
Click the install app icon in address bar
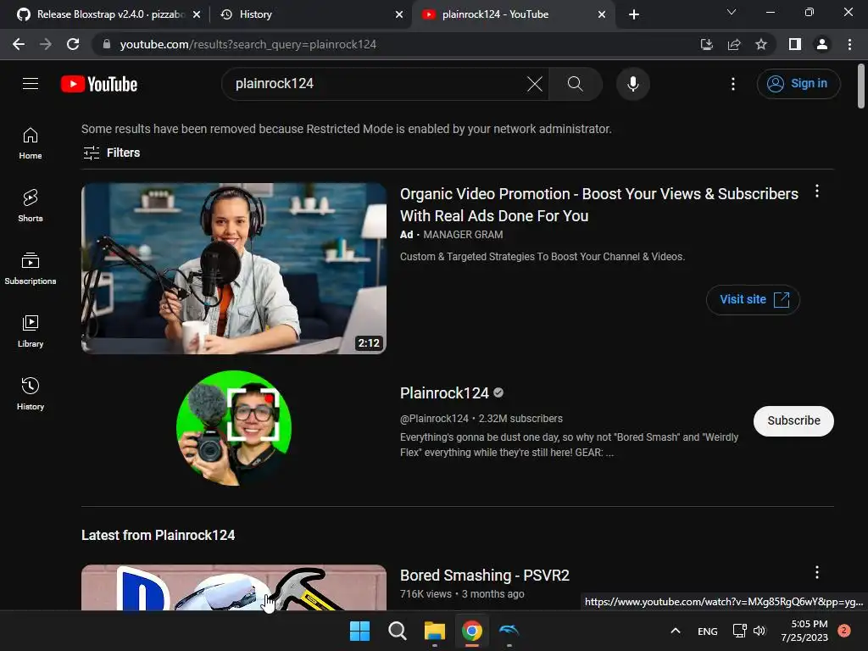click(x=706, y=44)
